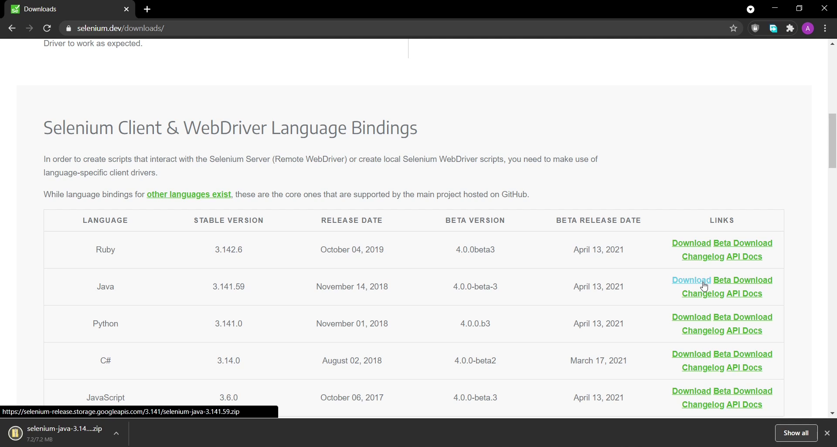
Task: View site security lock info
Action: click(68, 28)
